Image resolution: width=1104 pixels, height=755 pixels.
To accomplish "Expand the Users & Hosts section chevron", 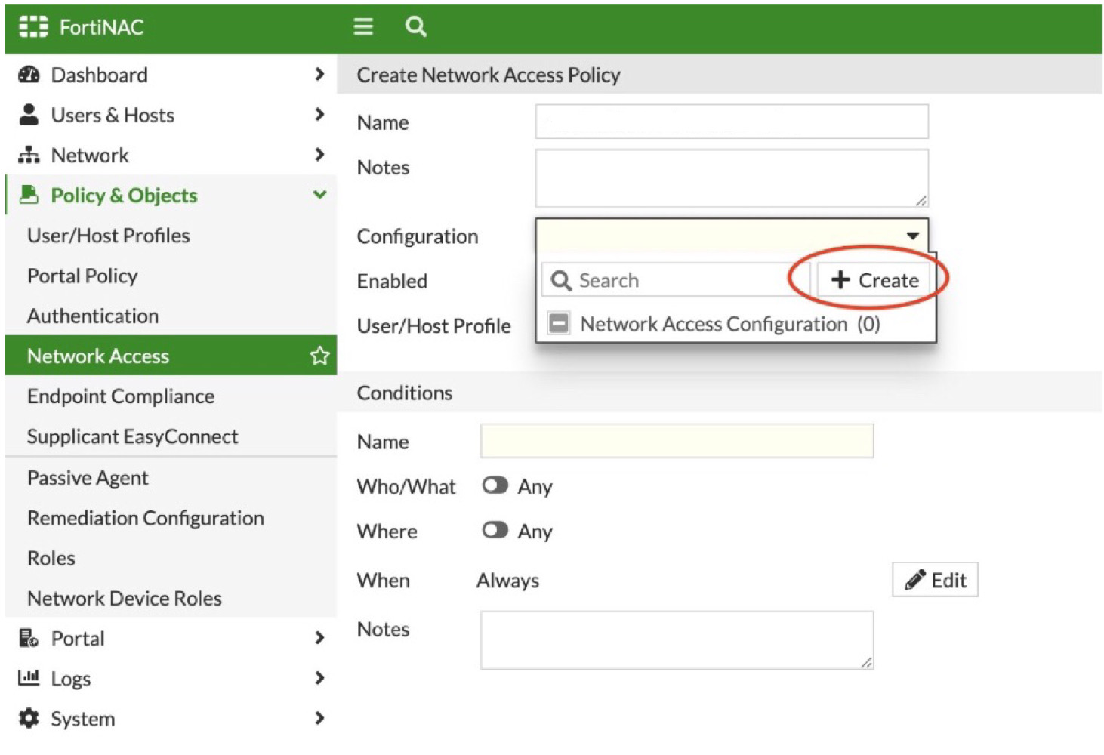I will (320, 114).
